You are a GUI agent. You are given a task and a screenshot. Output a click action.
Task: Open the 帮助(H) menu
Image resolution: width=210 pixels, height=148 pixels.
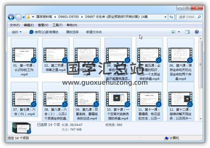point(72,25)
